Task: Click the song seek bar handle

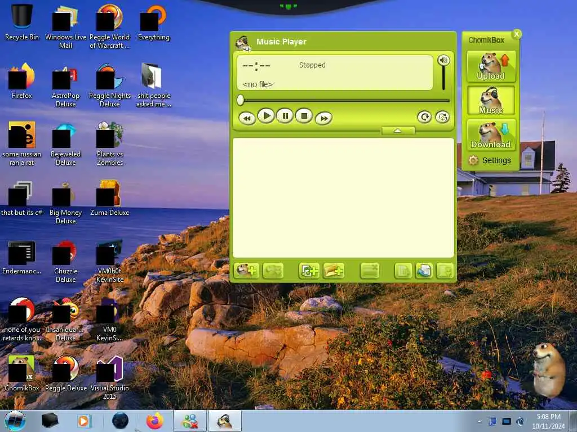Action: click(x=240, y=100)
